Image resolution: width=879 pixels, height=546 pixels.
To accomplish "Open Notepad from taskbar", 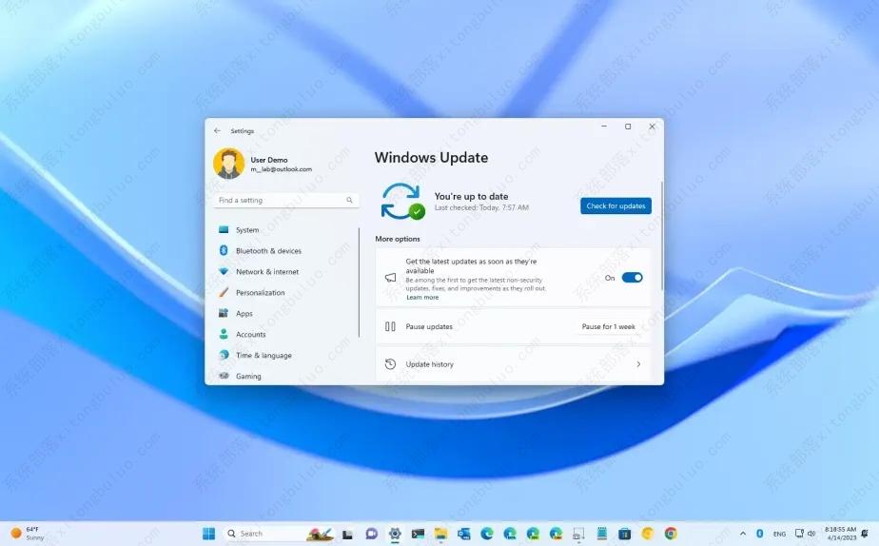I will (601, 533).
